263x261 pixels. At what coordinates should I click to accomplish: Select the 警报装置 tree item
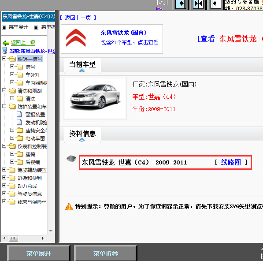[x=35, y=115]
